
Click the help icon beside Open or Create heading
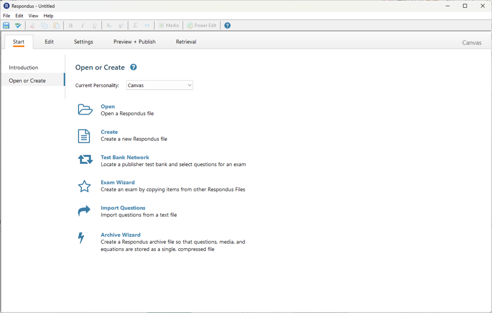tap(133, 67)
